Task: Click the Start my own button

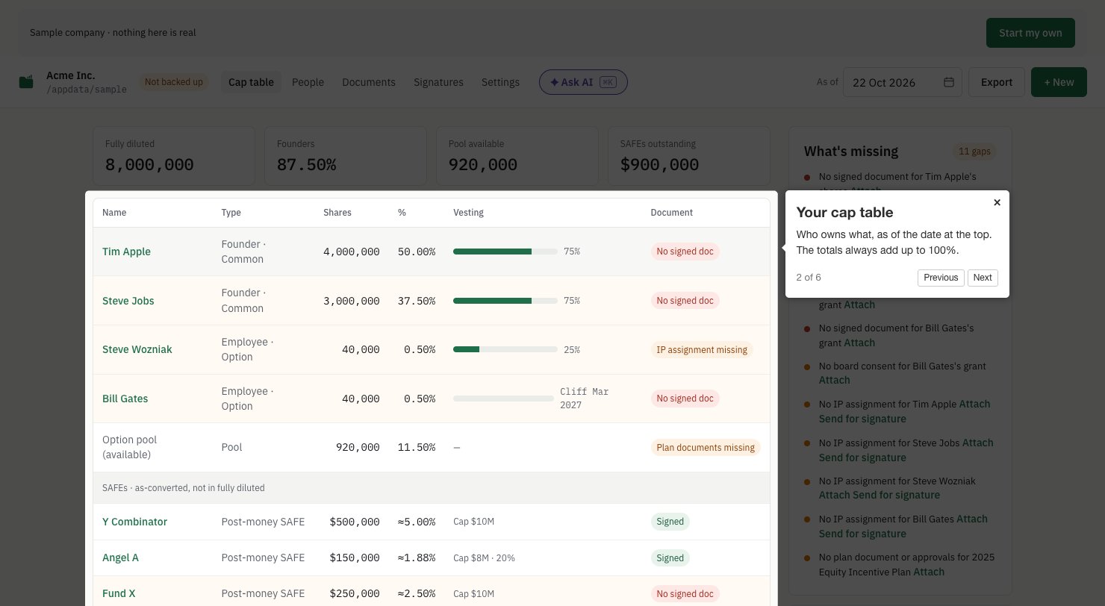Action: pos(1030,33)
